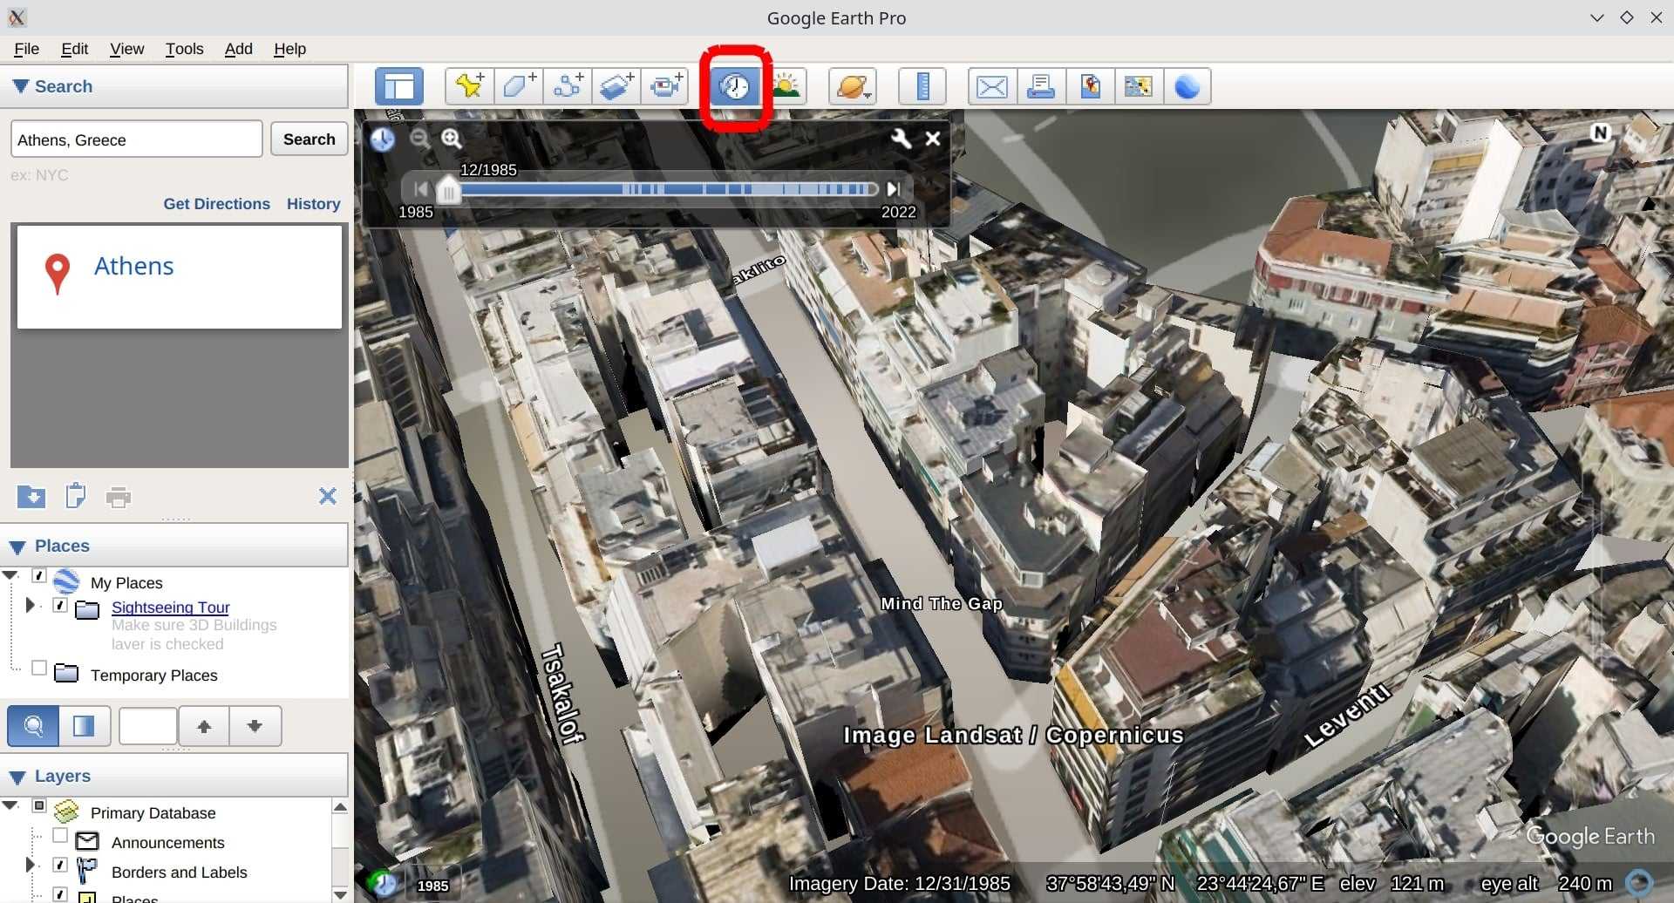1674x903 pixels.
Task: Disable the Borders and Labels checkbox
Action: [60, 865]
